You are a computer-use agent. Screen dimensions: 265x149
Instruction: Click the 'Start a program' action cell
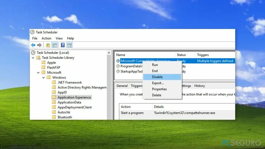[132, 113]
